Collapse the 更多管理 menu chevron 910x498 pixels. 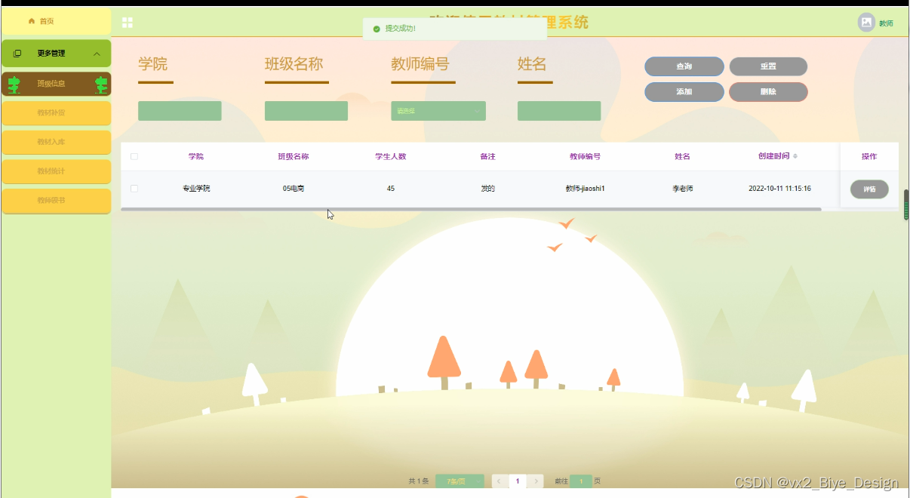[x=97, y=54]
